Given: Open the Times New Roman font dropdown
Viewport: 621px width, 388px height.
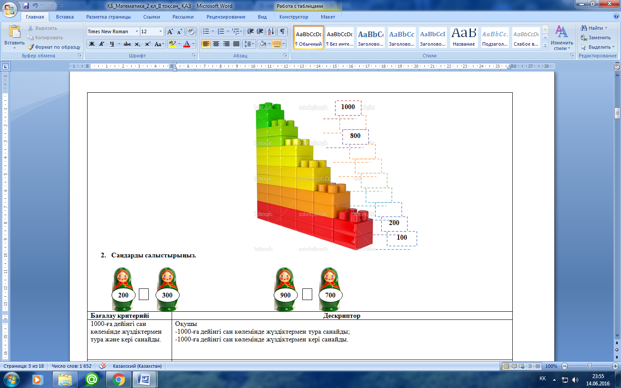Looking at the screenshot, I should (x=137, y=31).
